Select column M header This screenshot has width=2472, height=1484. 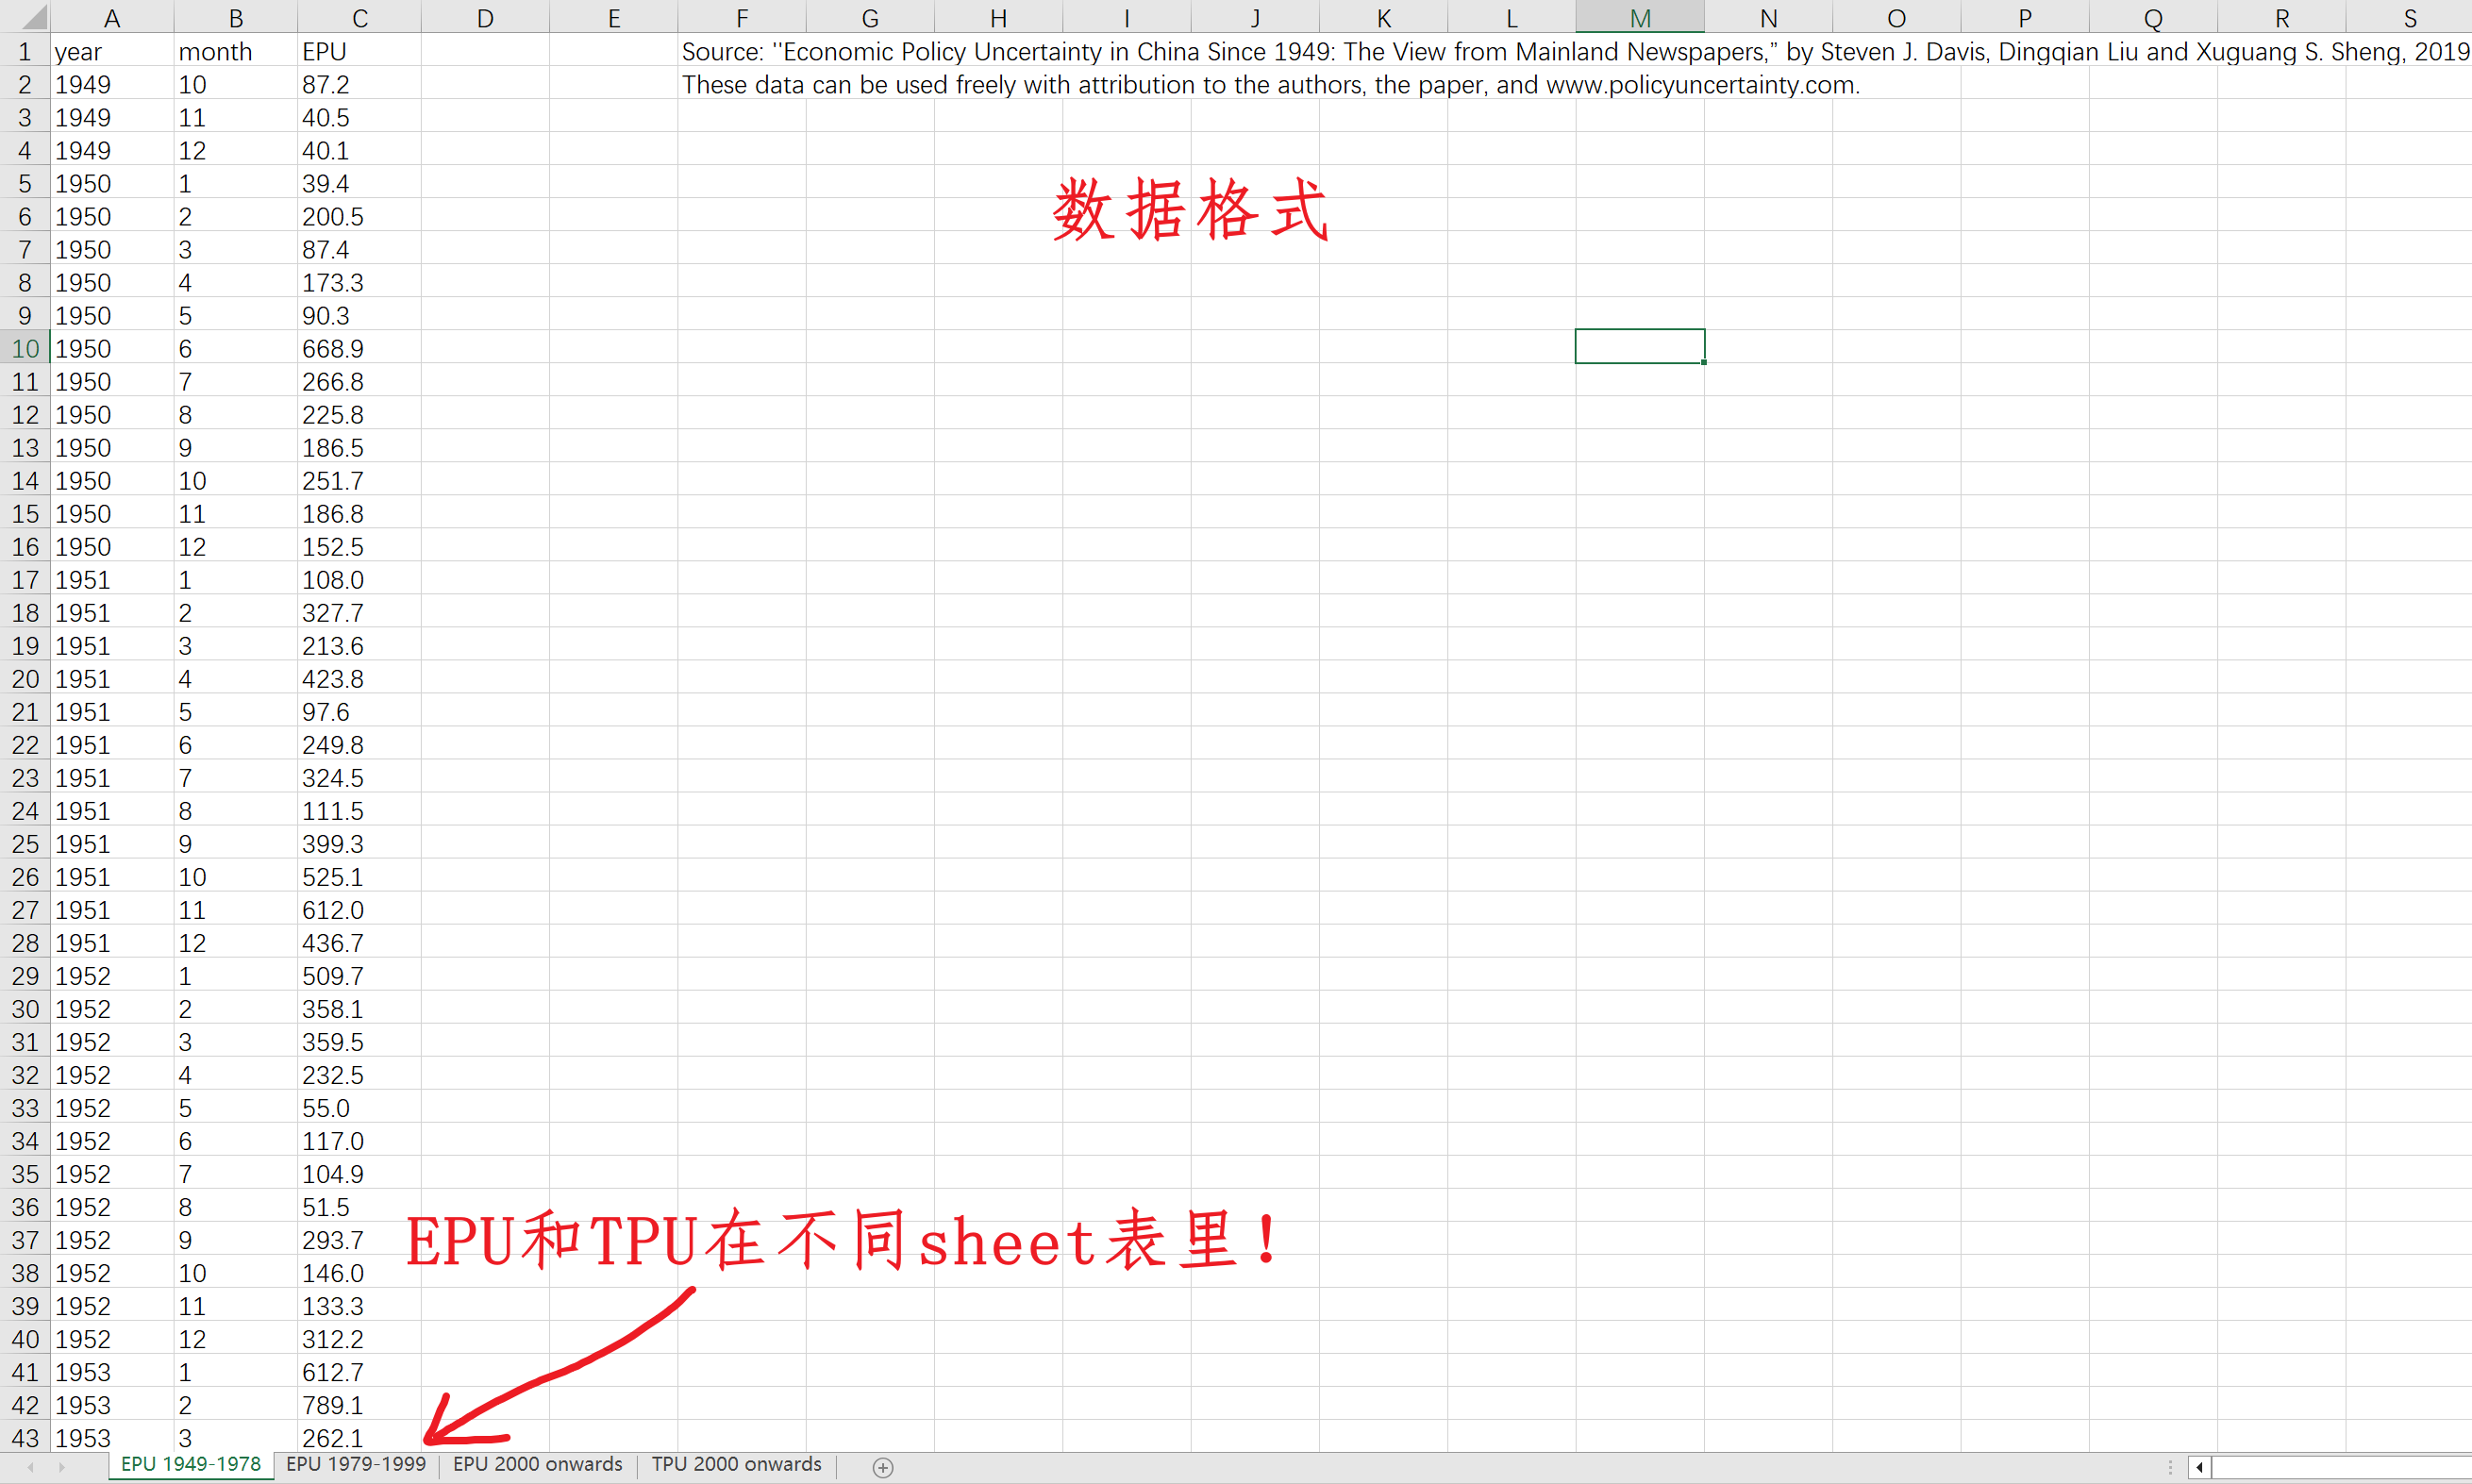click(x=1639, y=18)
